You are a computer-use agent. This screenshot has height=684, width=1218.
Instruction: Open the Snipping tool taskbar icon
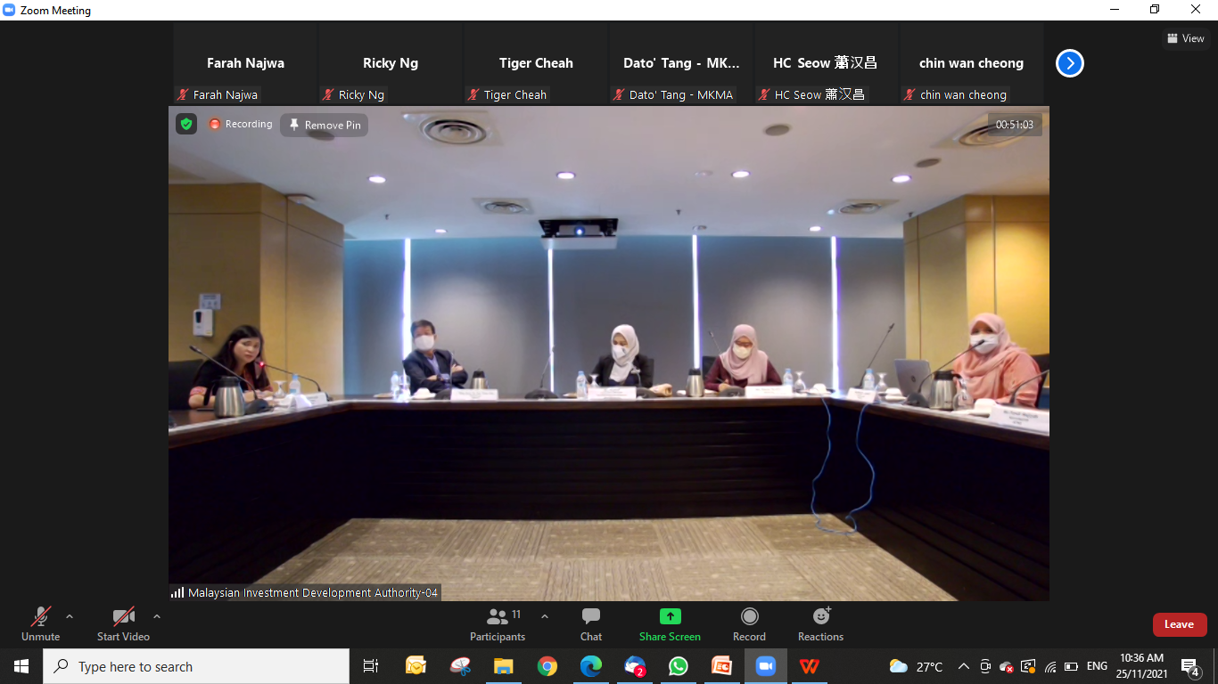pos(460,666)
